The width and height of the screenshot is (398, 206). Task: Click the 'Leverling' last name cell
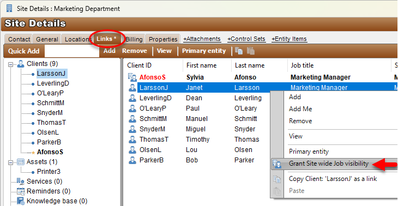click(248, 98)
